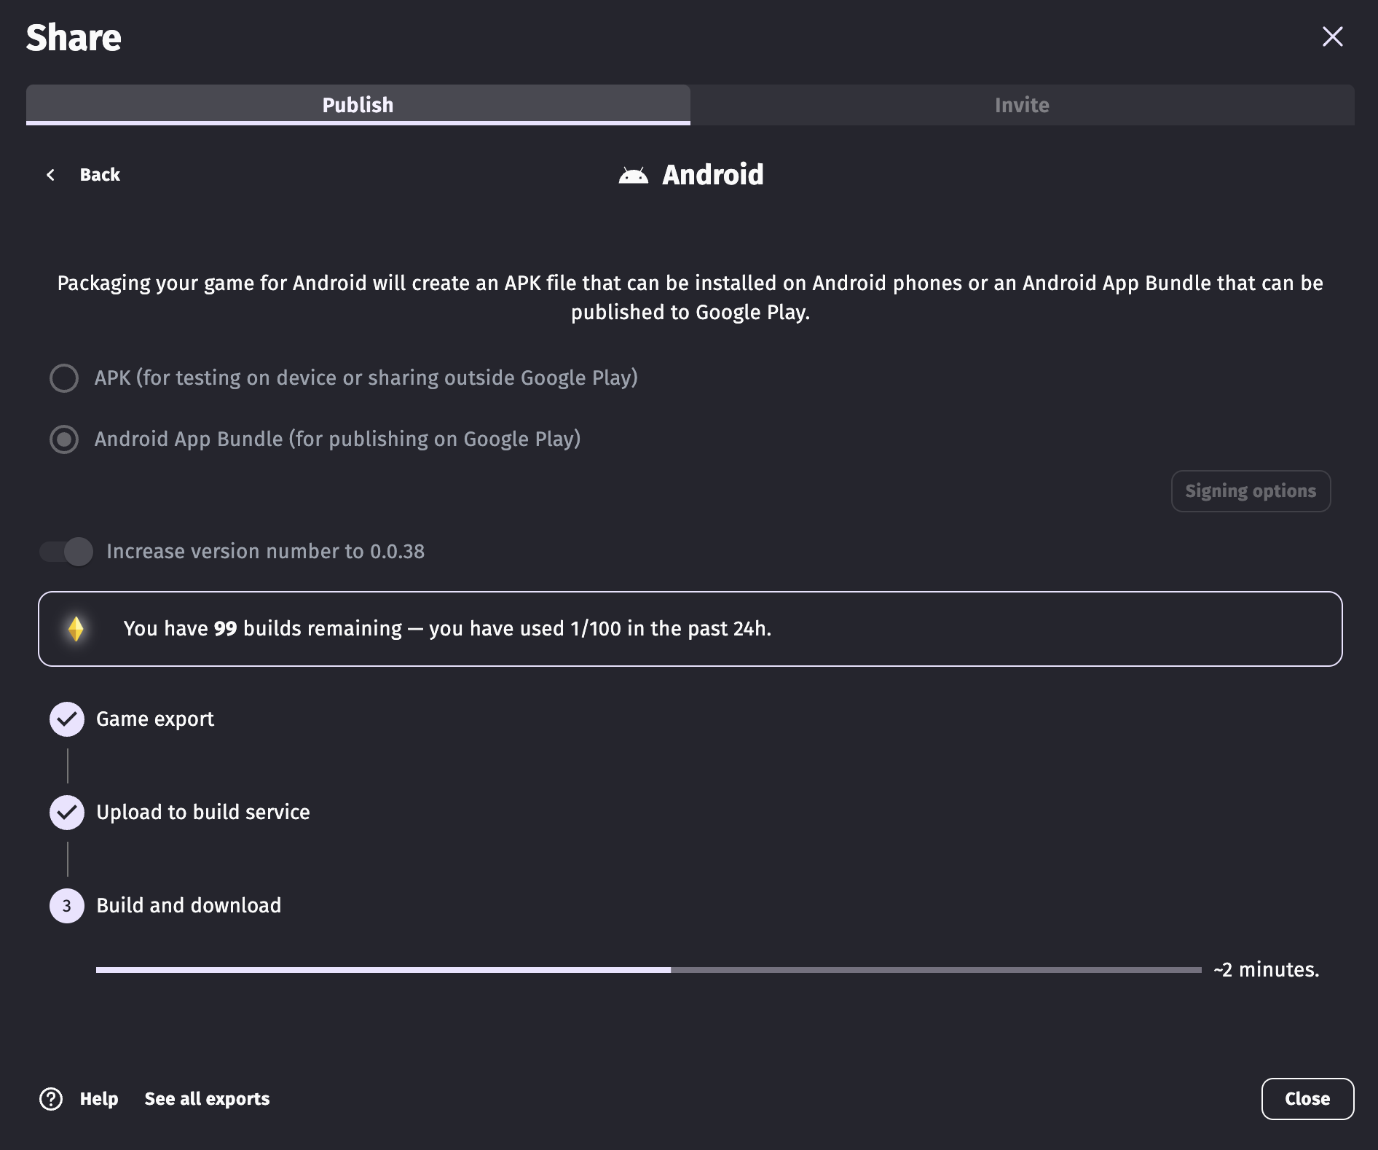
Task: Select the Android App Bundle radio option
Action: tap(64, 439)
